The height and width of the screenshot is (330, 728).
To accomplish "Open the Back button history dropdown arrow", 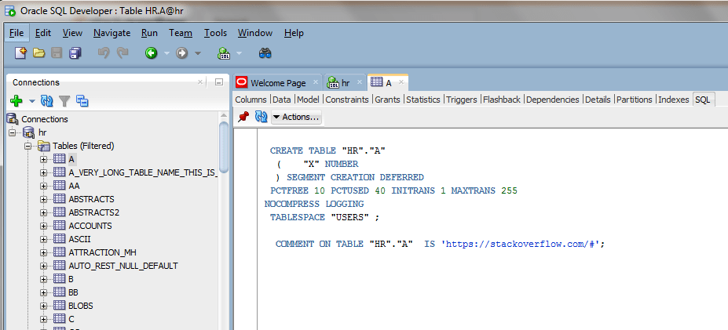I will [166, 54].
